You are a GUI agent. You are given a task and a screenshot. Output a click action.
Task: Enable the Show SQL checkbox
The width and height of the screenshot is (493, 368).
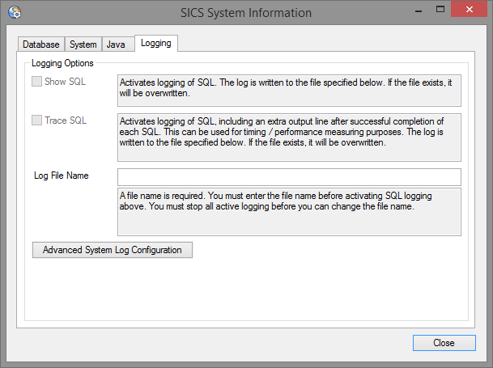(x=37, y=82)
